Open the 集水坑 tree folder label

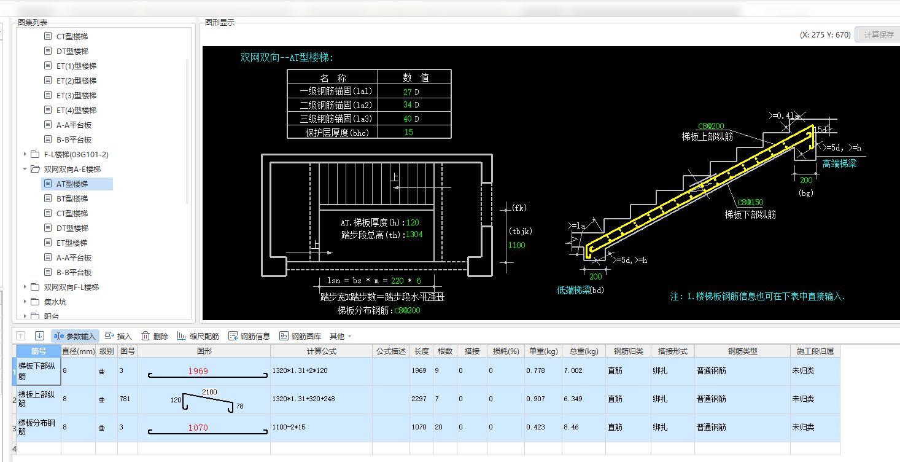pyautogui.click(x=55, y=302)
